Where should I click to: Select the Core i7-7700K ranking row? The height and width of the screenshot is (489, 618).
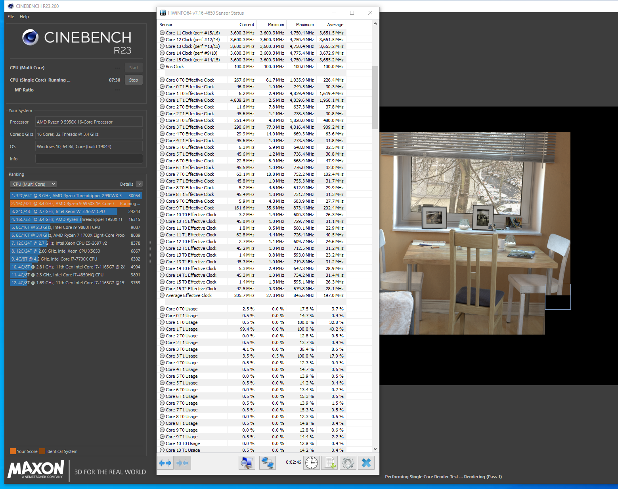(76, 259)
